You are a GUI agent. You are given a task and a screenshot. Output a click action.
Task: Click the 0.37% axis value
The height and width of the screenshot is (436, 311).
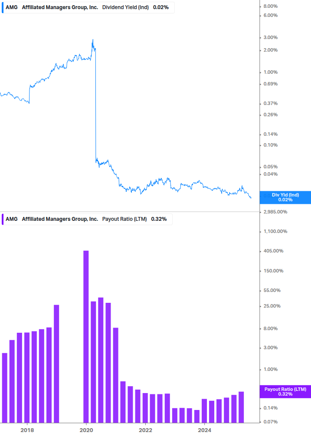[270, 103]
